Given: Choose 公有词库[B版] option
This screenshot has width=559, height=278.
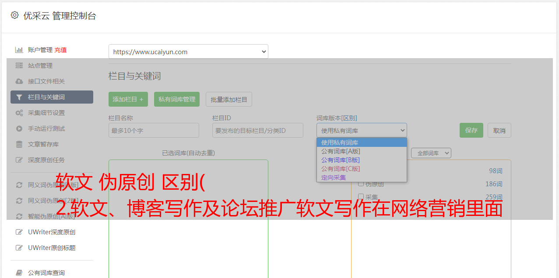Looking at the screenshot, I should tap(362, 160).
